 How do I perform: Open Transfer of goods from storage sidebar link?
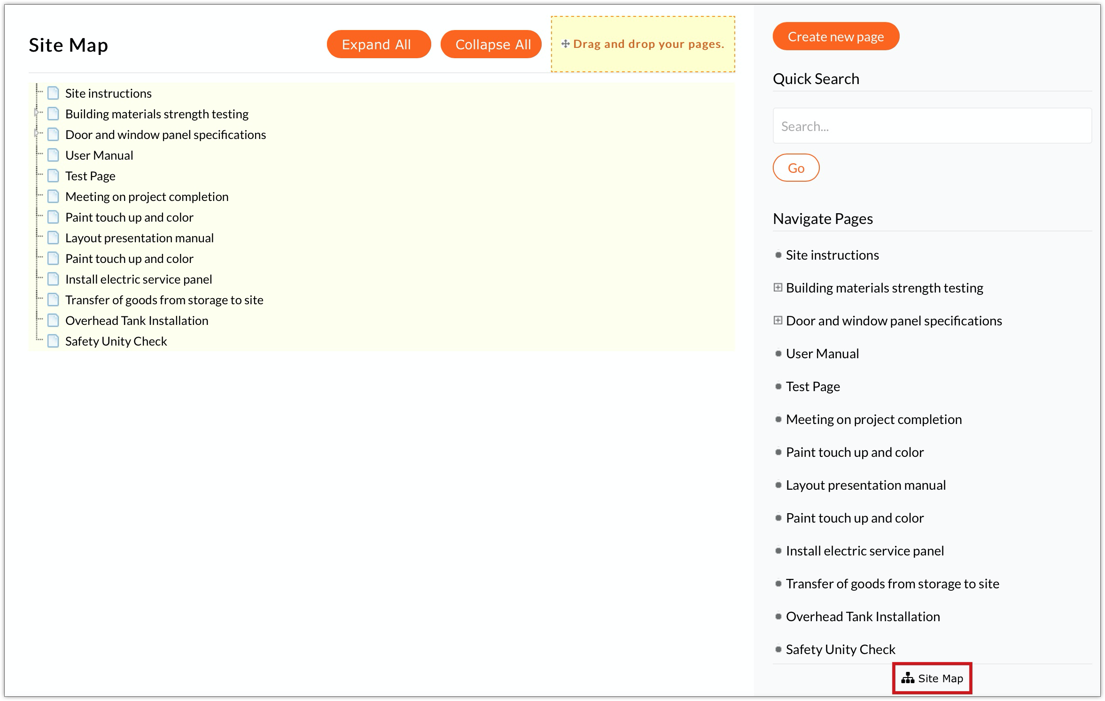pos(892,584)
